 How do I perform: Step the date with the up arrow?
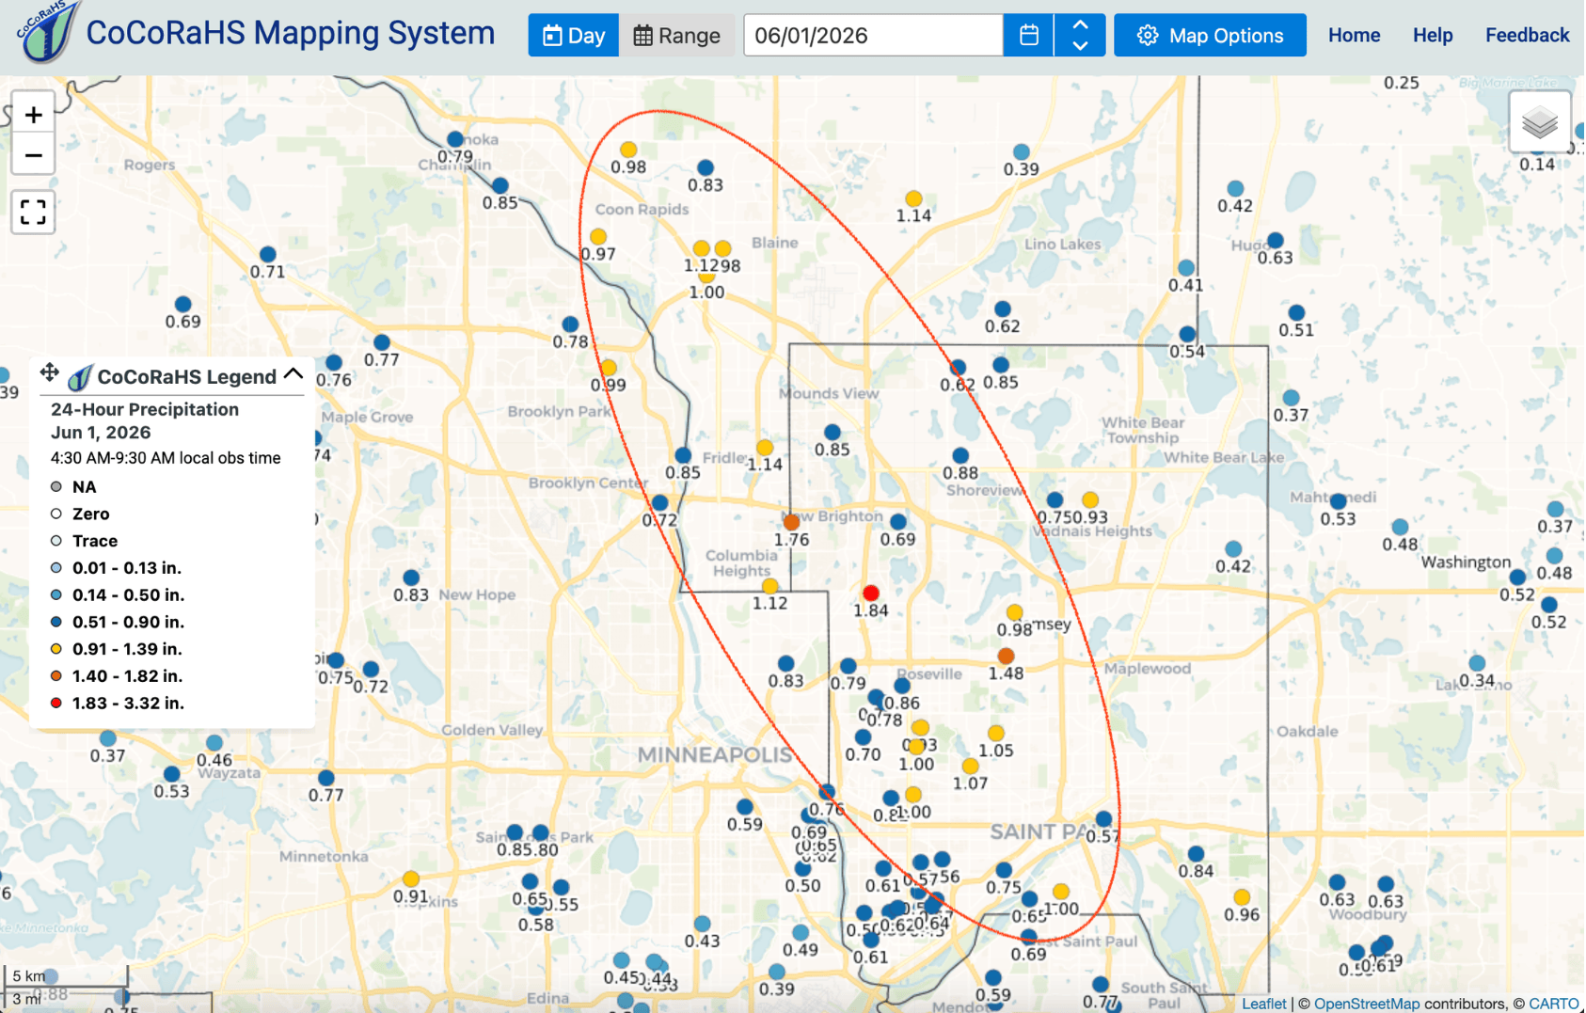click(1080, 25)
